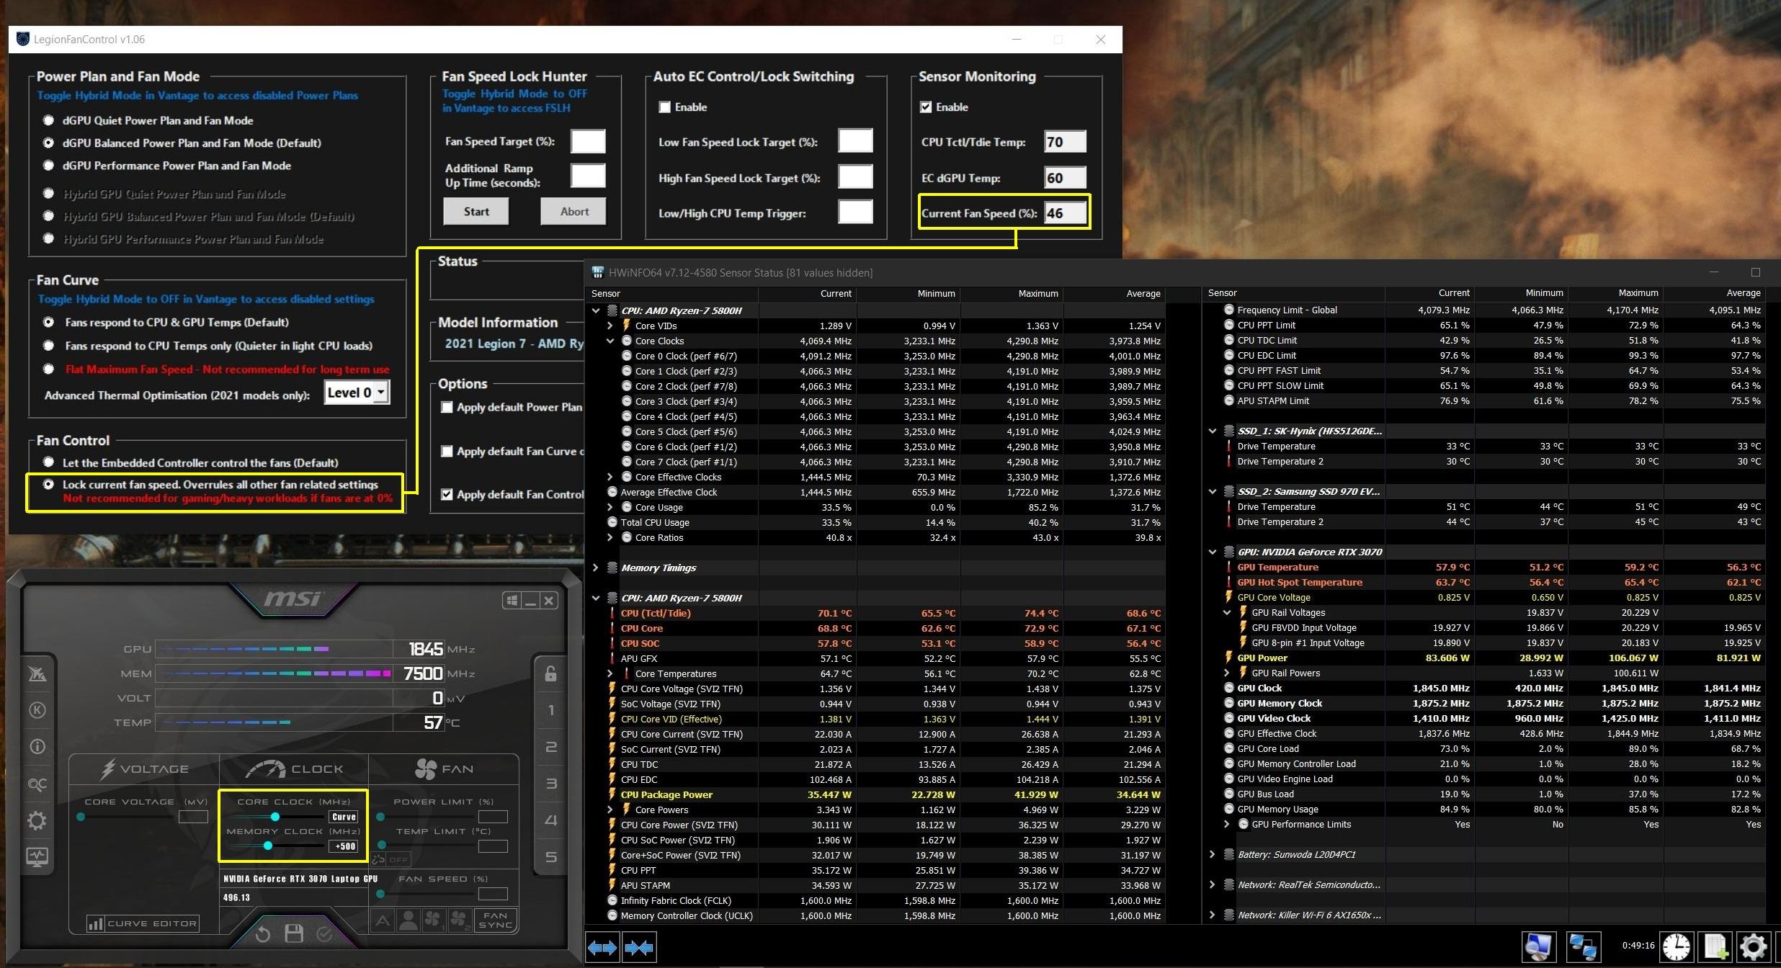Image resolution: width=1781 pixels, height=968 pixels.
Task: Expand Core Effective Clocks row
Action: (x=610, y=477)
